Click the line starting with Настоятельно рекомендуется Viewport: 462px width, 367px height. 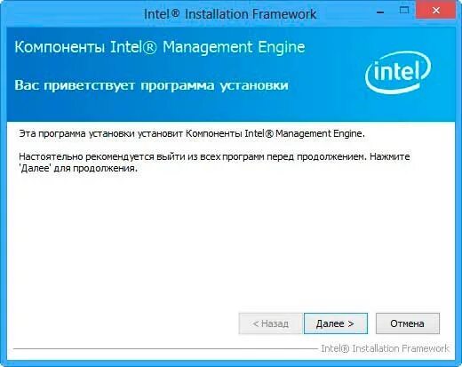[x=214, y=156]
